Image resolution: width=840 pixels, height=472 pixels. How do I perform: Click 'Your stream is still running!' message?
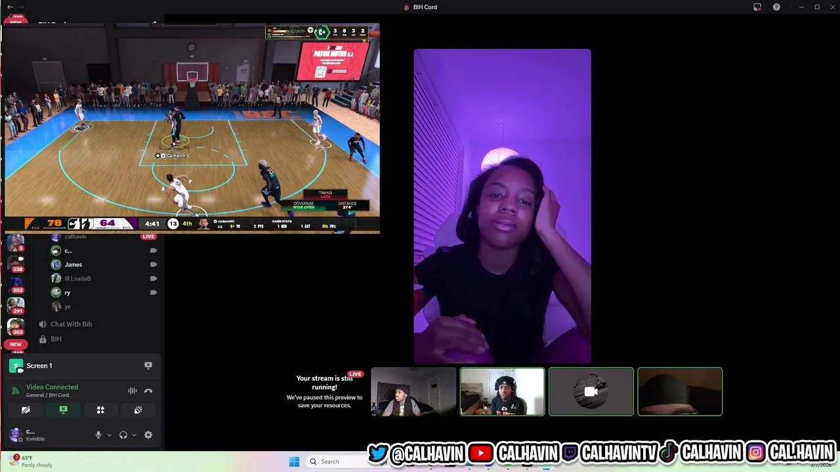click(x=325, y=382)
